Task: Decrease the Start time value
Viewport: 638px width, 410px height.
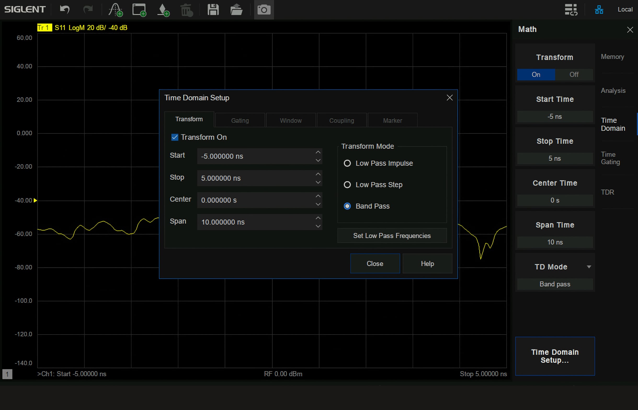Action: (x=318, y=160)
